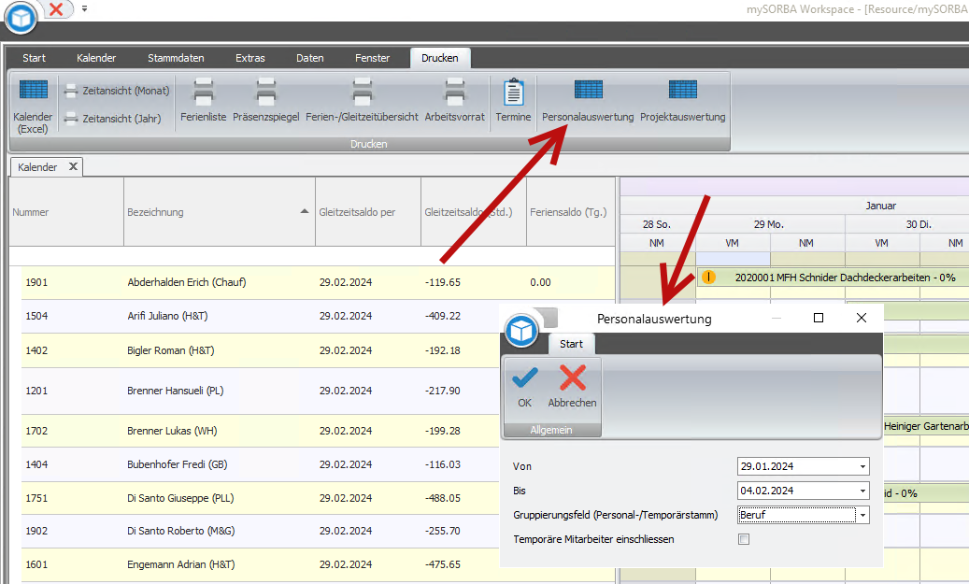Screen dimensions: 969x584
Task: Print the Arbeitsvorrat report
Action: [x=455, y=99]
